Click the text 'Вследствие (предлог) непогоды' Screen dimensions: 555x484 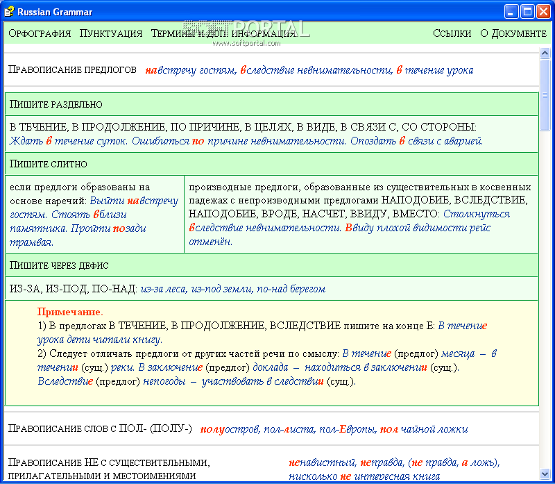112,382
